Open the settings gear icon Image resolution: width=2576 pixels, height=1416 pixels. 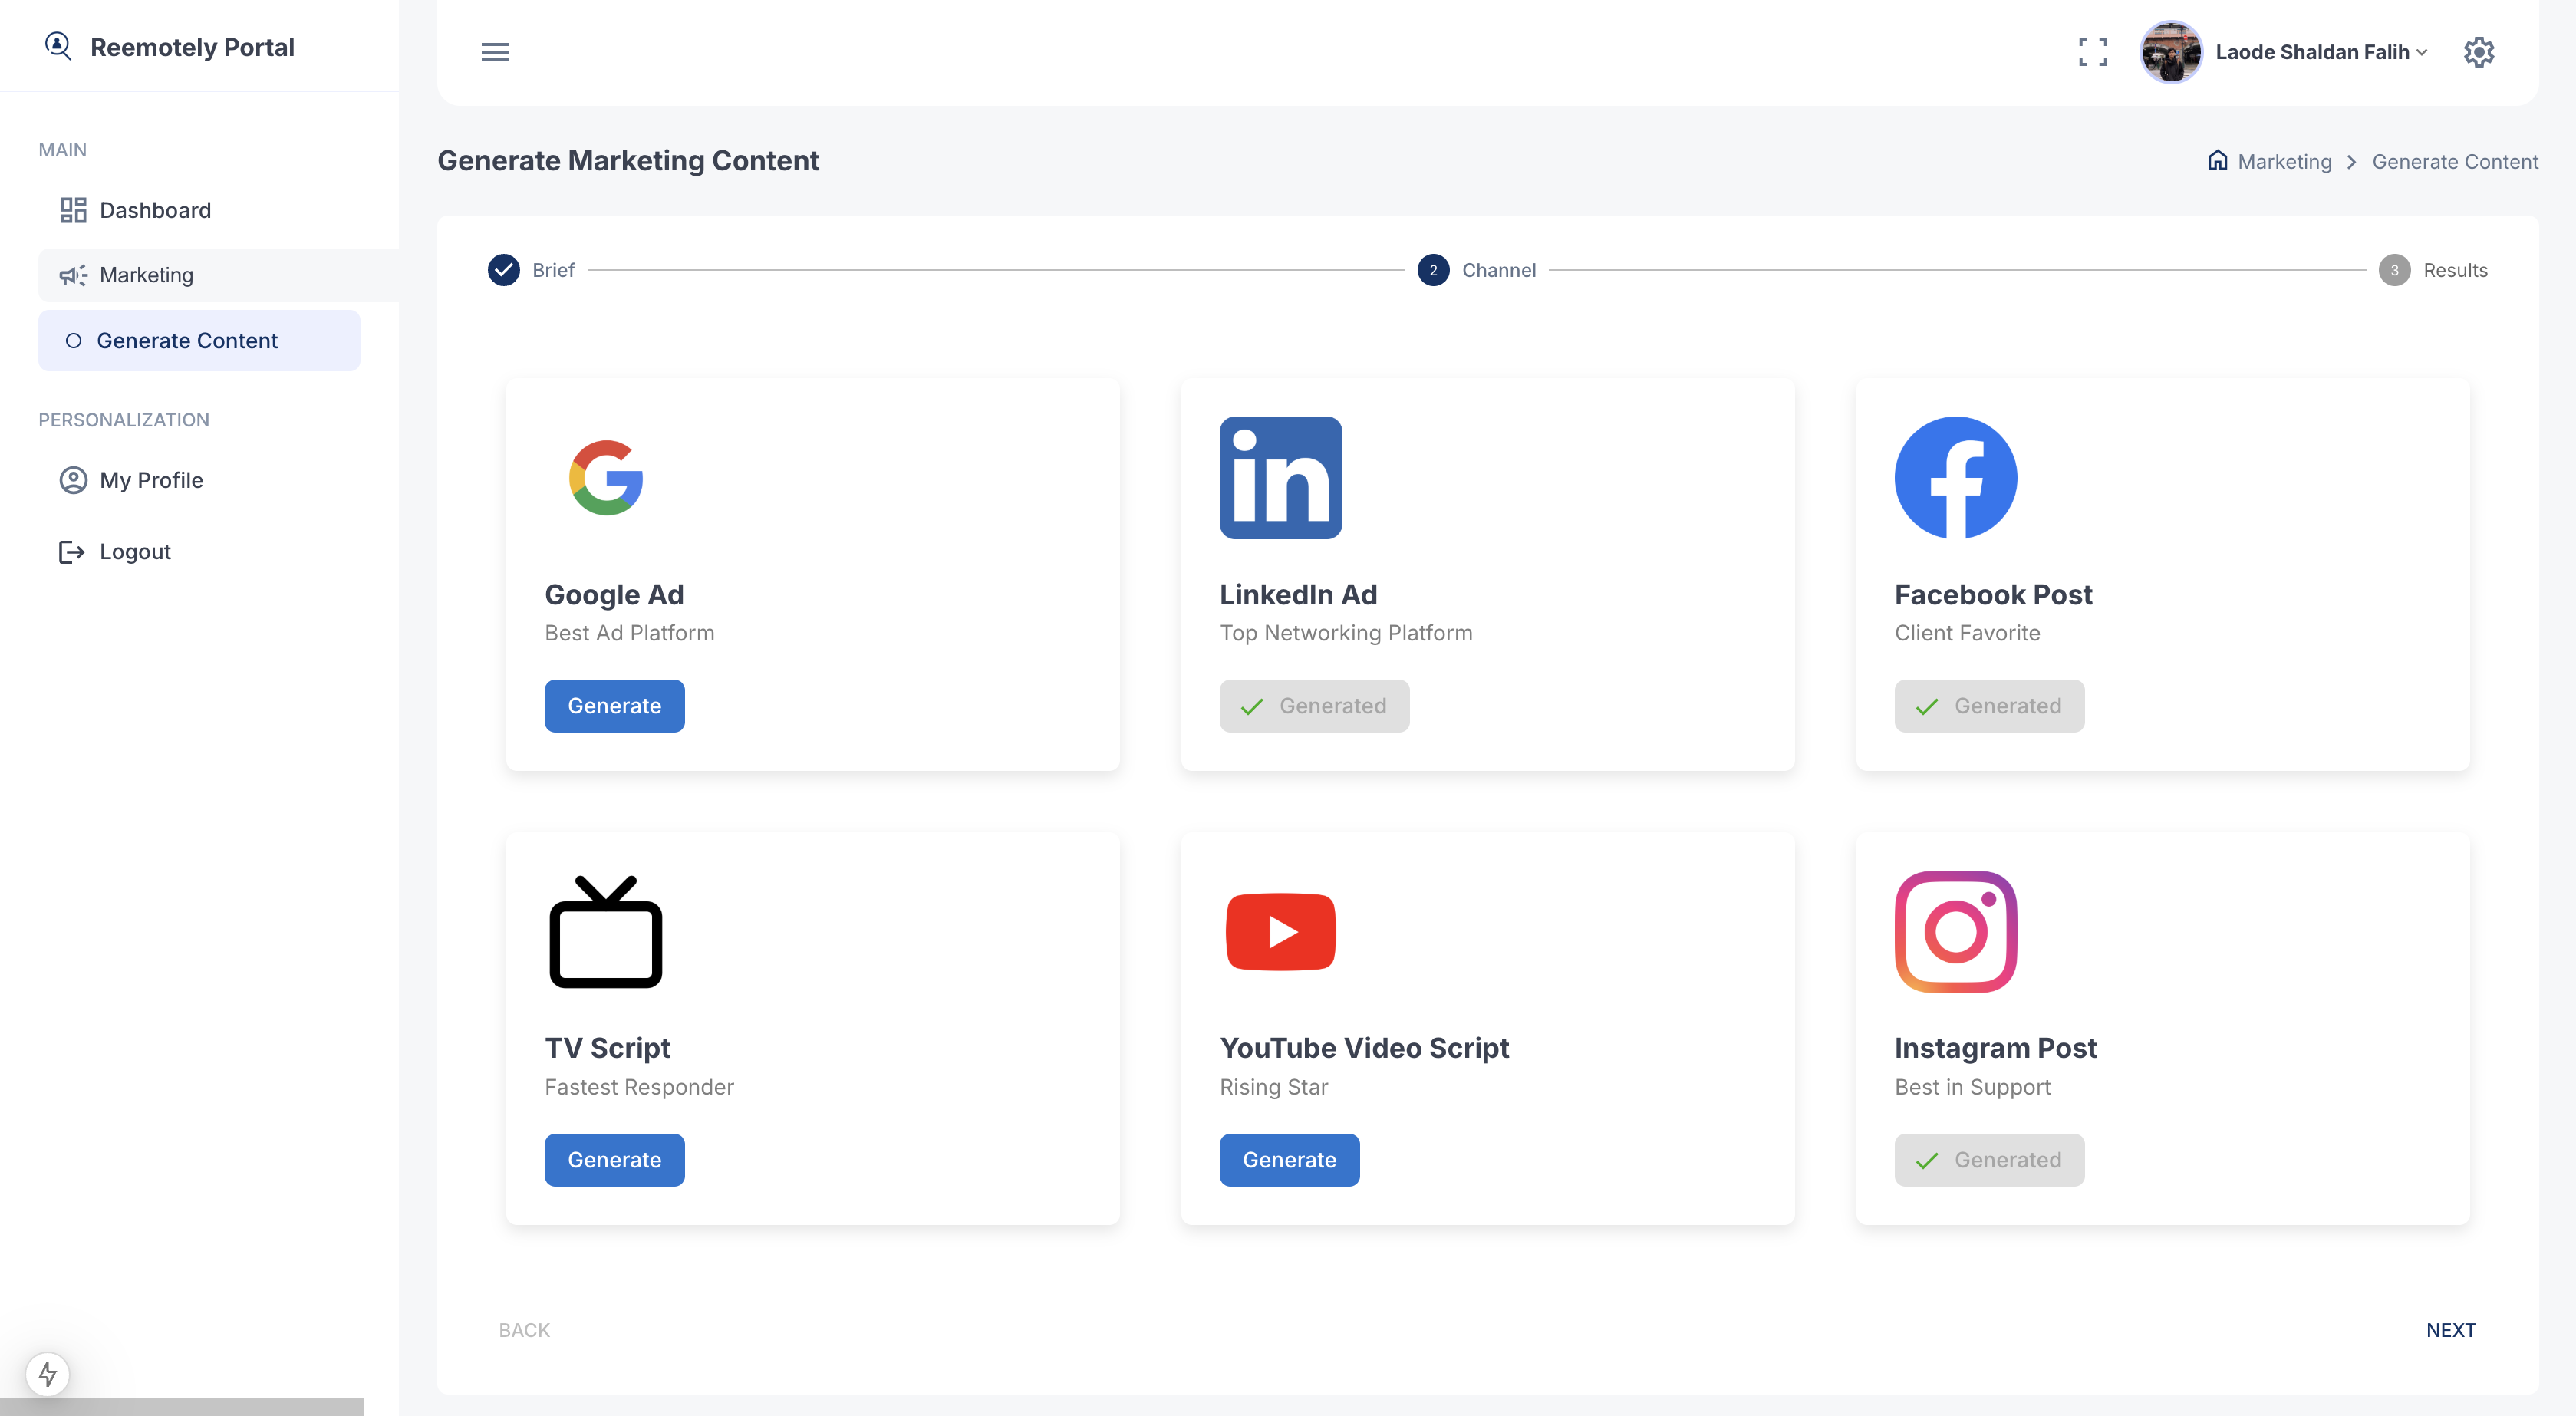[2478, 52]
